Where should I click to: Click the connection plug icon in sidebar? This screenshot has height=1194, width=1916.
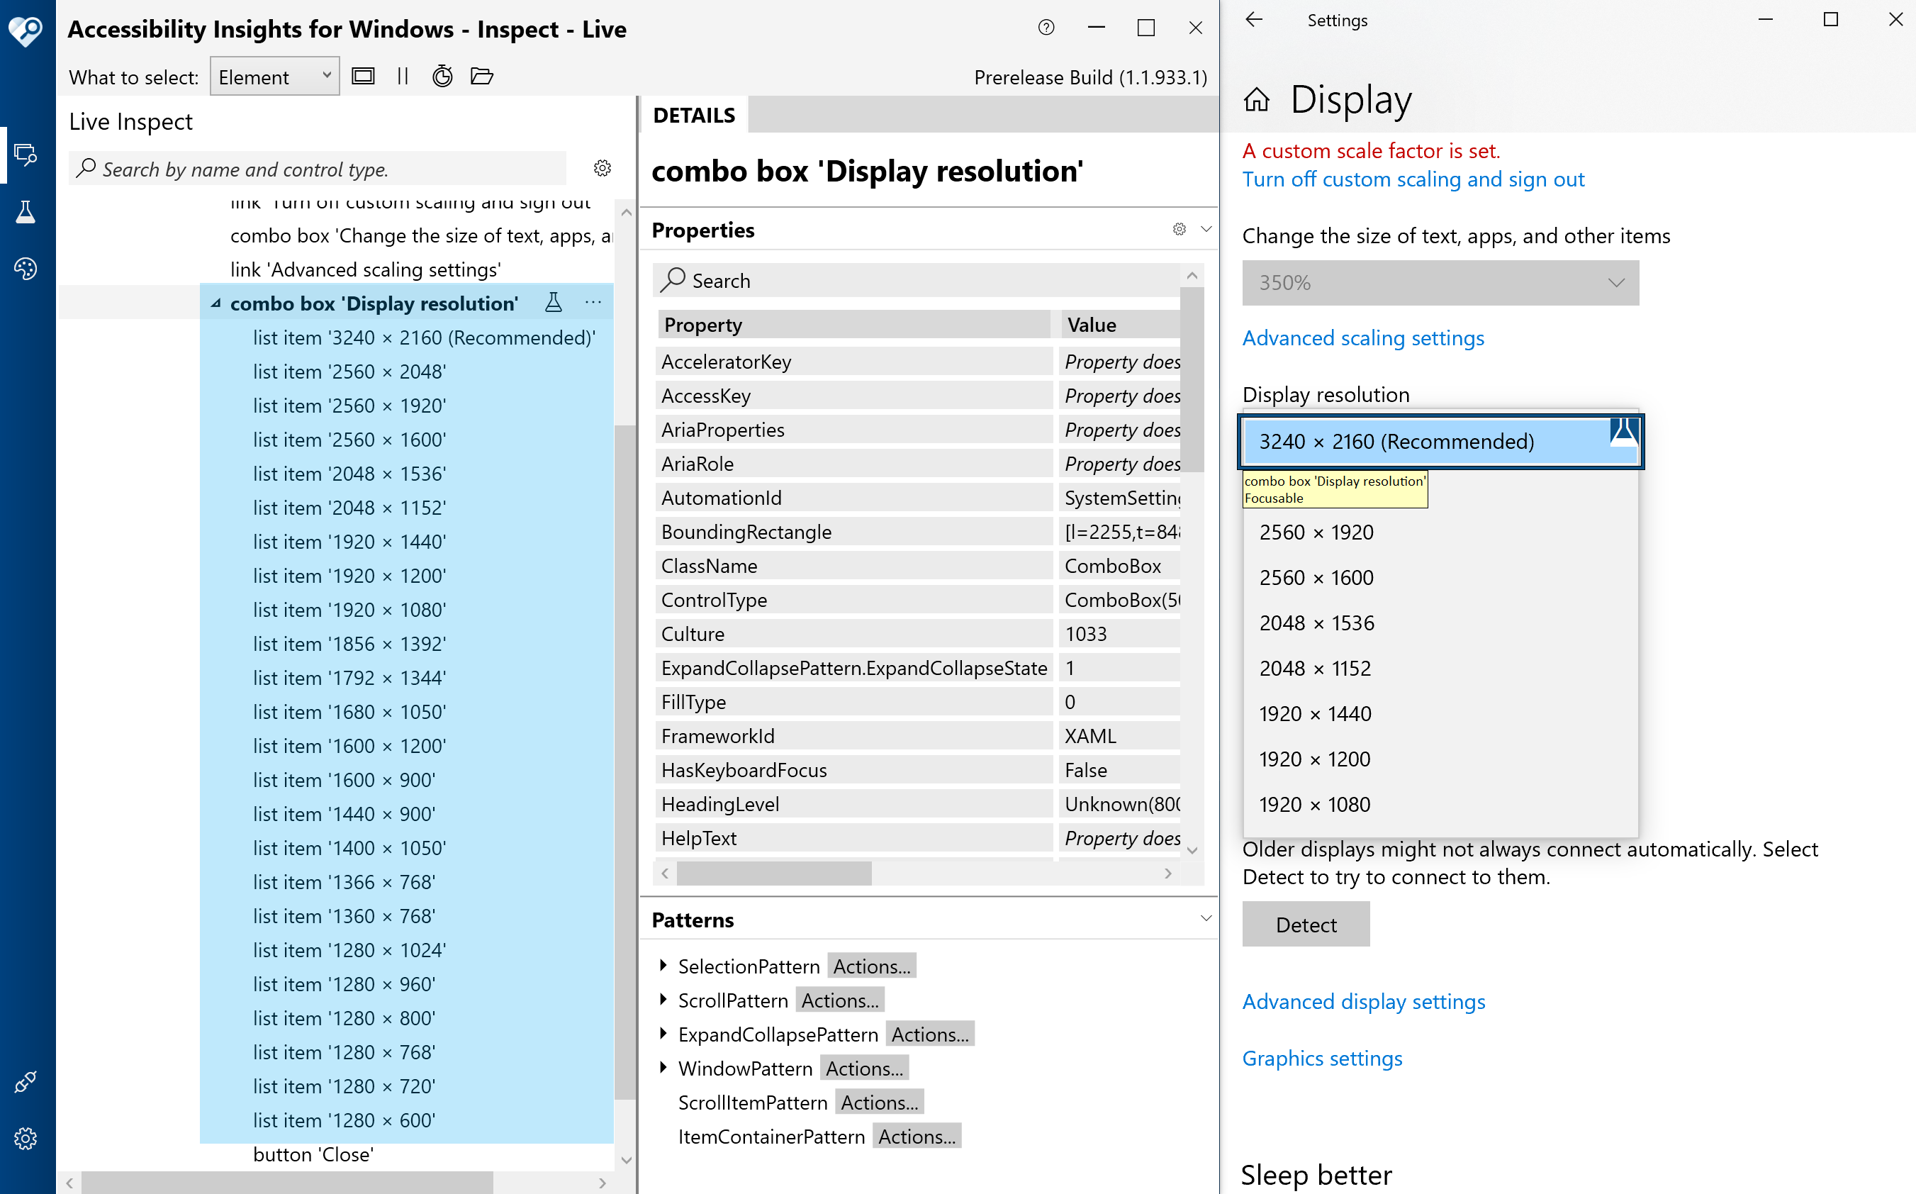point(26,1081)
